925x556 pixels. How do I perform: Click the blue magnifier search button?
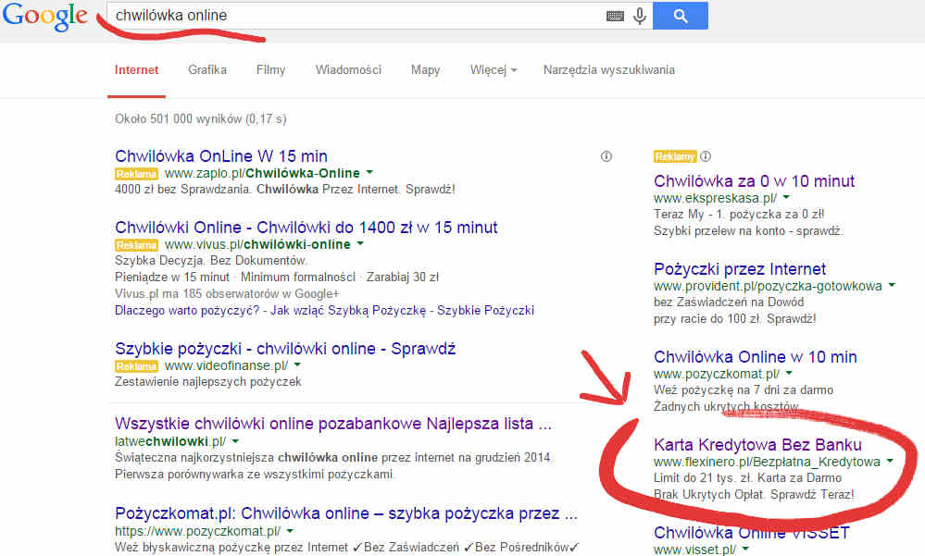click(x=681, y=16)
